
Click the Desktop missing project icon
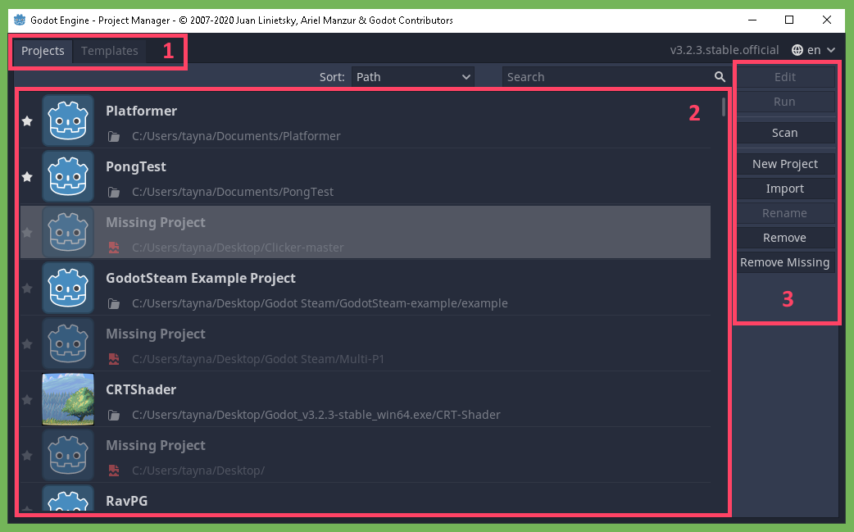coord(68,455)
